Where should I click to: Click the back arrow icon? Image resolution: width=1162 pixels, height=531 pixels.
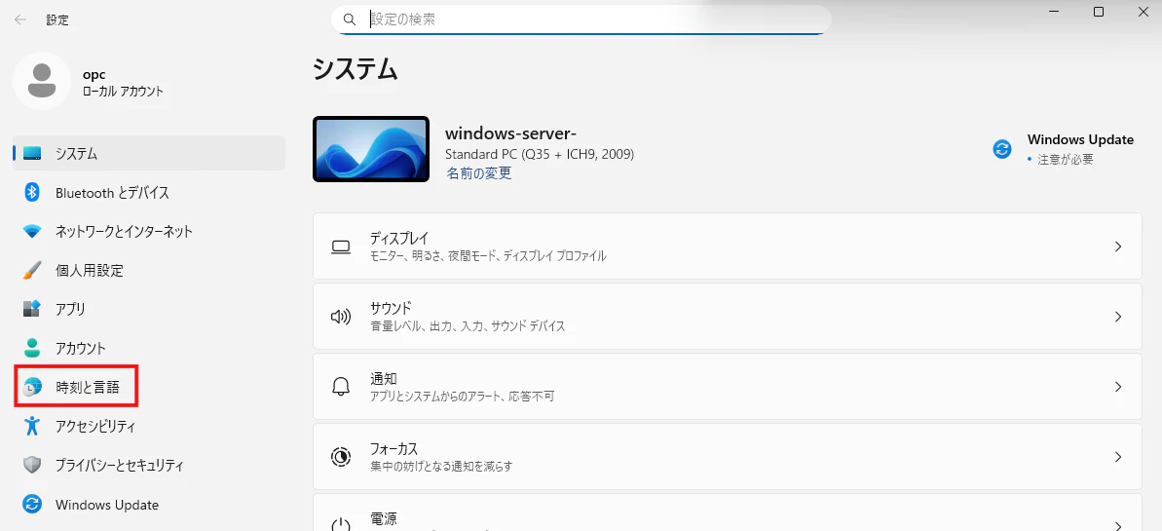(20, 20)
